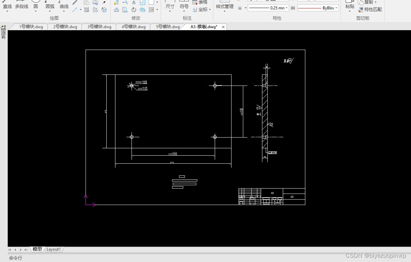Open the Line (直线) dropdown arrow
Viewport: 411px width, 262px height.
pos(7,11)
